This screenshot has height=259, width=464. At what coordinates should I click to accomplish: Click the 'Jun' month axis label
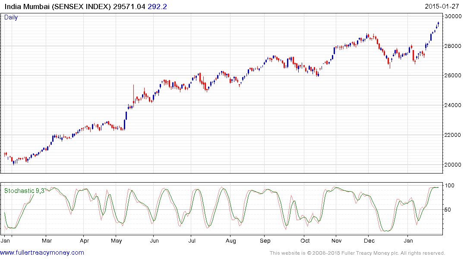tap(154, 241)
